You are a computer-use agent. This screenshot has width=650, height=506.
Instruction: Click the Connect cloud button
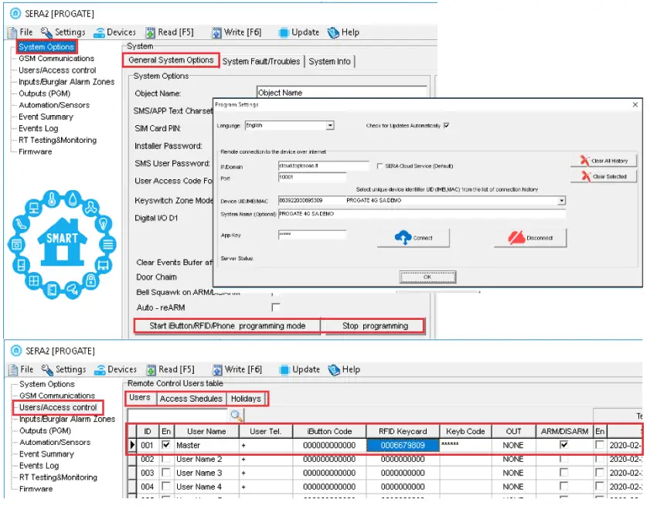coord(413,238)
